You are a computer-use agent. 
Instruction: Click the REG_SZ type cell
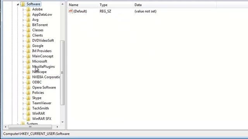[x=105, y=11]
